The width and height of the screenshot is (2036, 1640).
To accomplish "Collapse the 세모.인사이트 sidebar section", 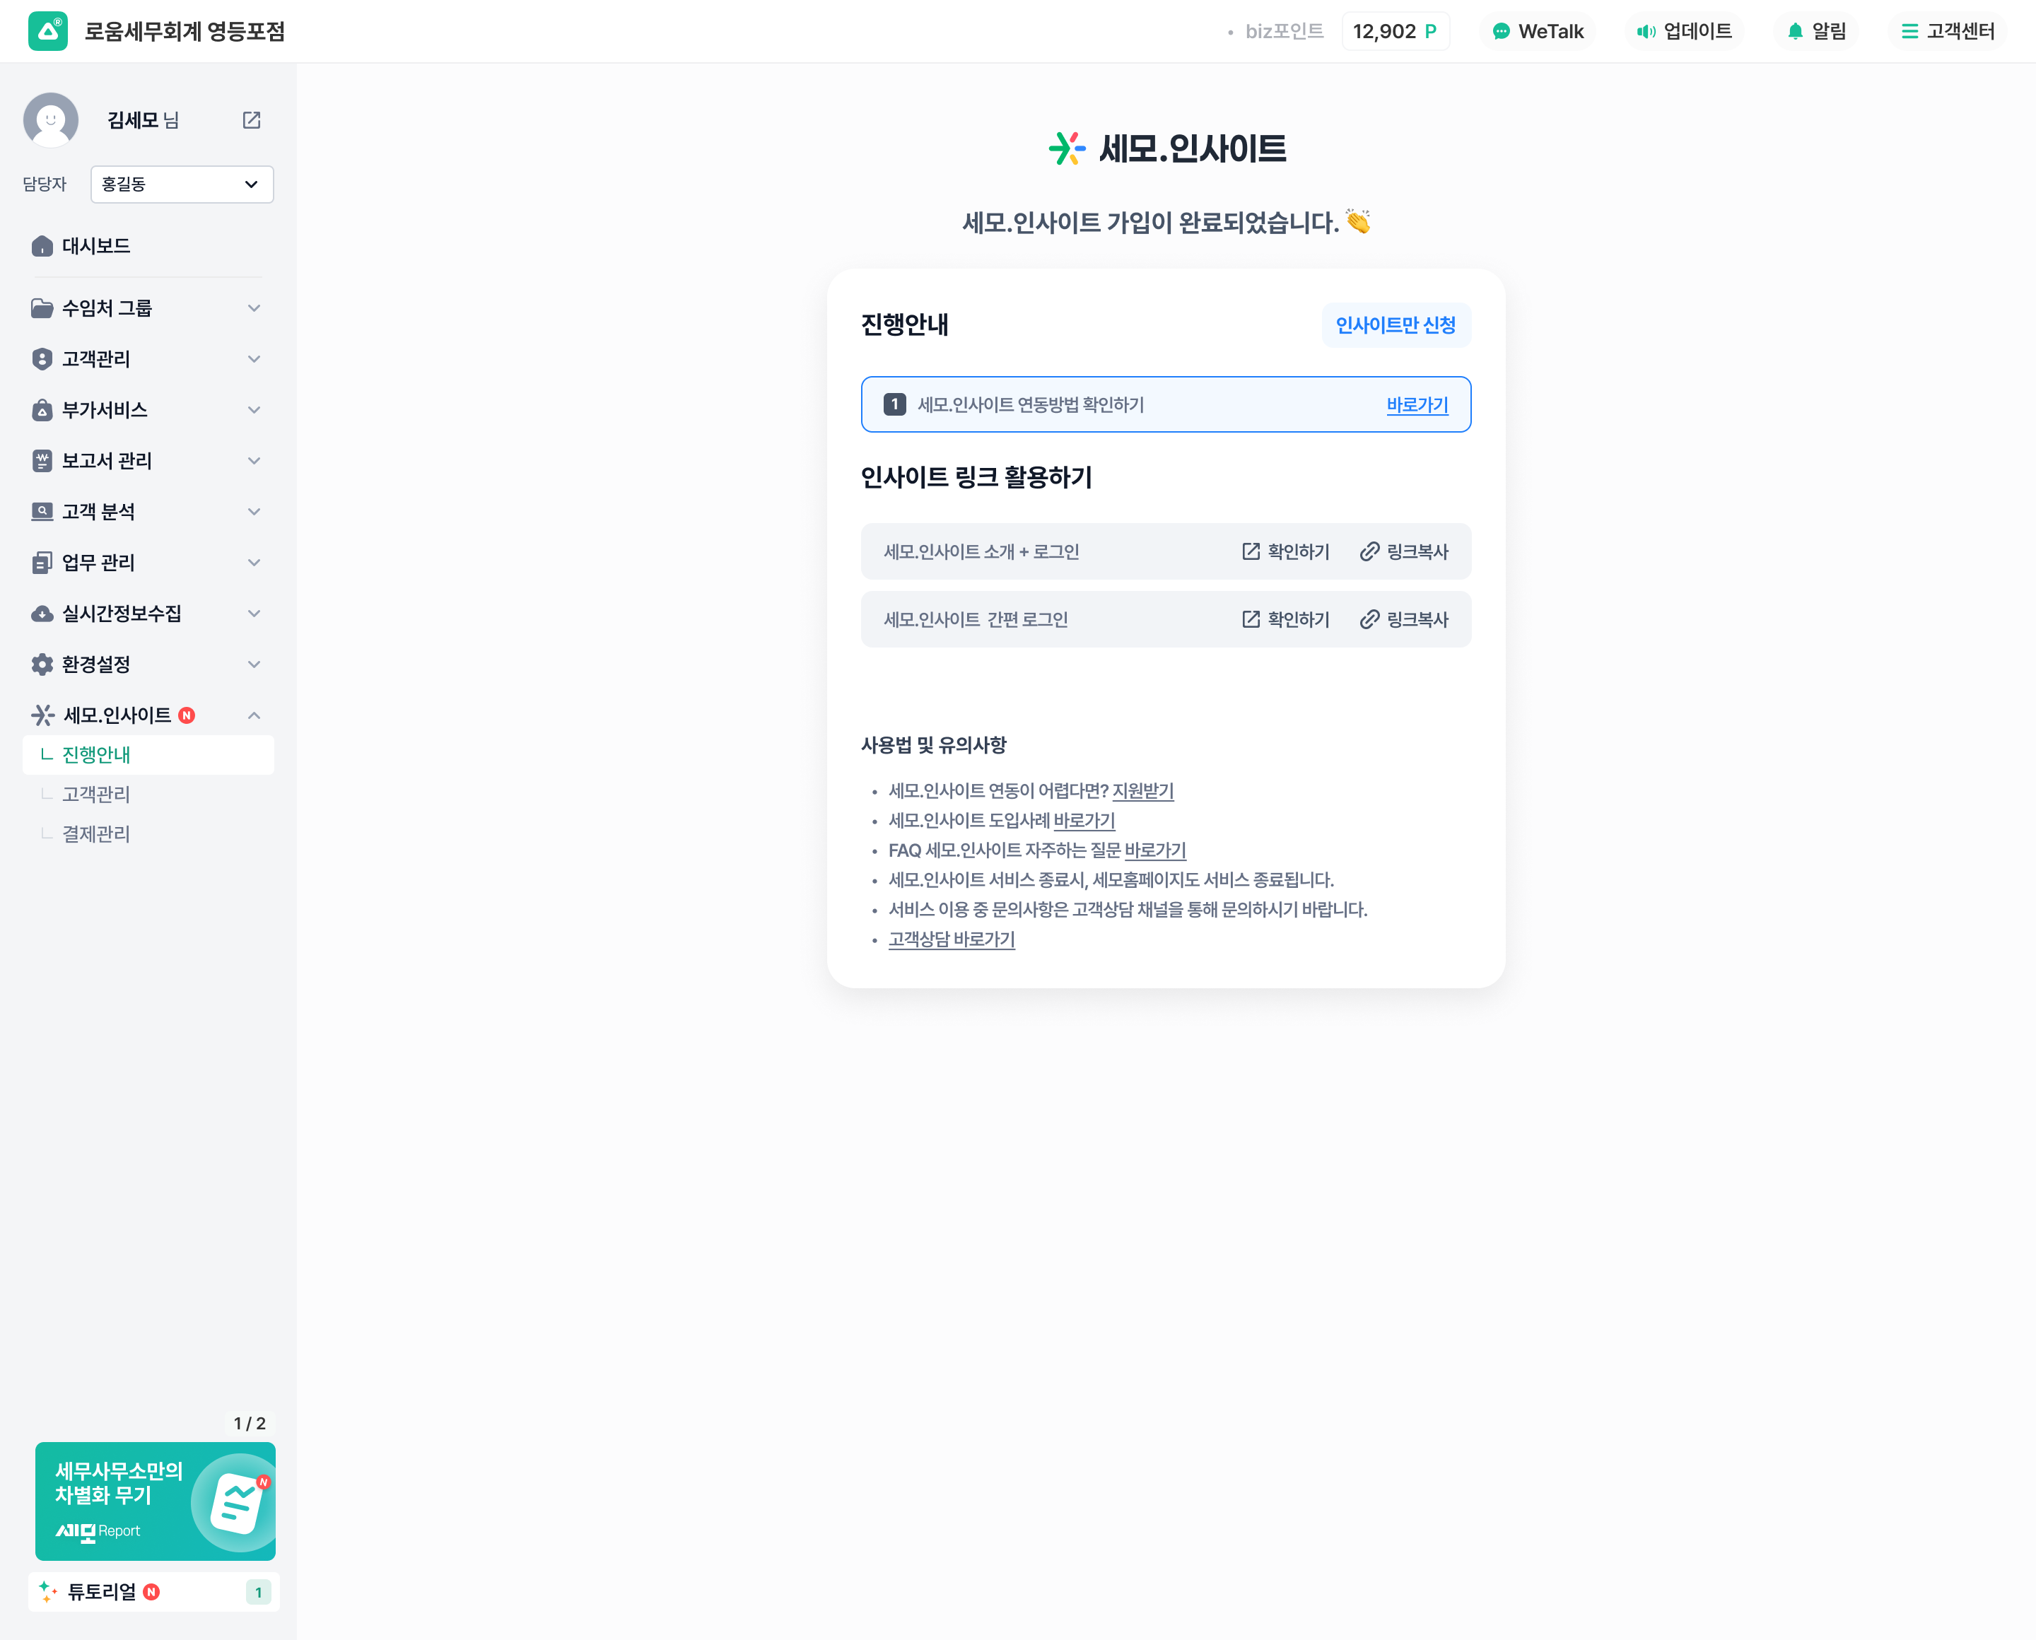I will pyautogui.click(x=253, y=715).
